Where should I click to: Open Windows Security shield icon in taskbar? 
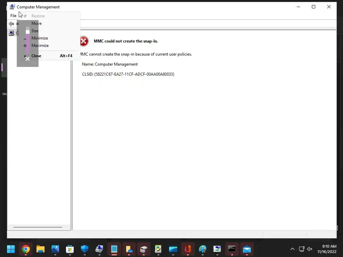(85, 249)
